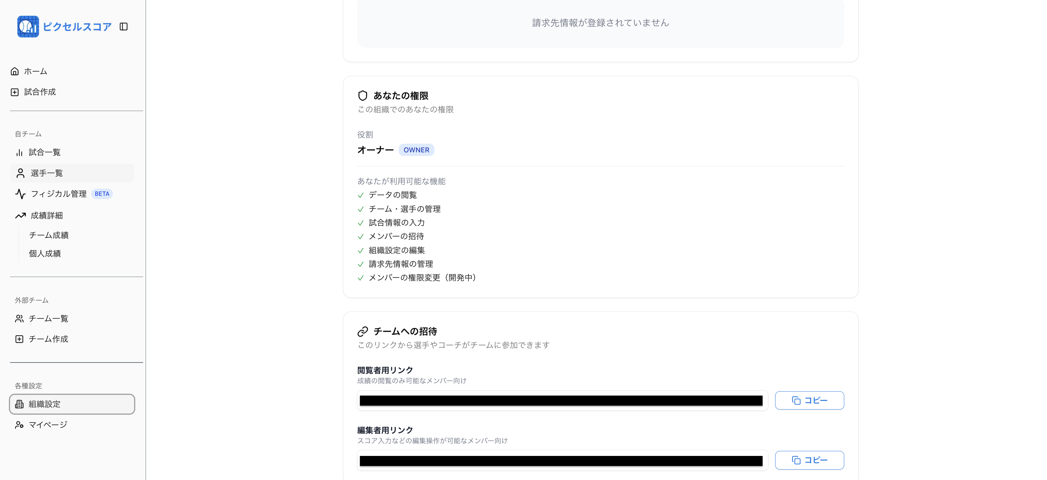
Task: Open チーム成績 submenu item
Action: (49, 235)
